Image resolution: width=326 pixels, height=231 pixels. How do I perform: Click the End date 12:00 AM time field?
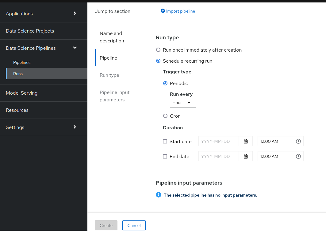click(x=281, y=156)
